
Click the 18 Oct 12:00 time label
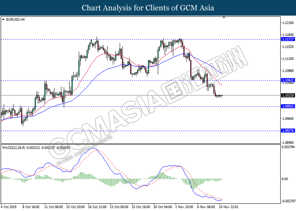pyautogui.click(x=97, y=207)
